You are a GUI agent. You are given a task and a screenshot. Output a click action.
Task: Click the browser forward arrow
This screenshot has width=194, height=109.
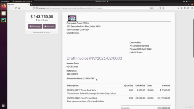click(x=13, y=8)
